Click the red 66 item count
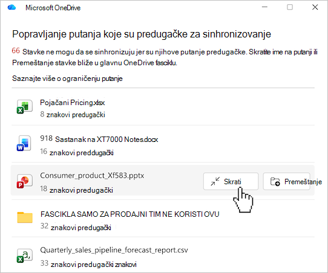The image size is (328, 273). [x=16, y=51]
